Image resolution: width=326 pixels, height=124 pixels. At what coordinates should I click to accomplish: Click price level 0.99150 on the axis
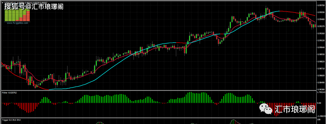321,41
